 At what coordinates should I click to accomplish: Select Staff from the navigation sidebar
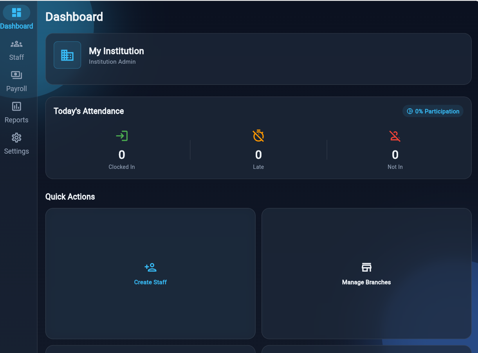click(16, 50)
